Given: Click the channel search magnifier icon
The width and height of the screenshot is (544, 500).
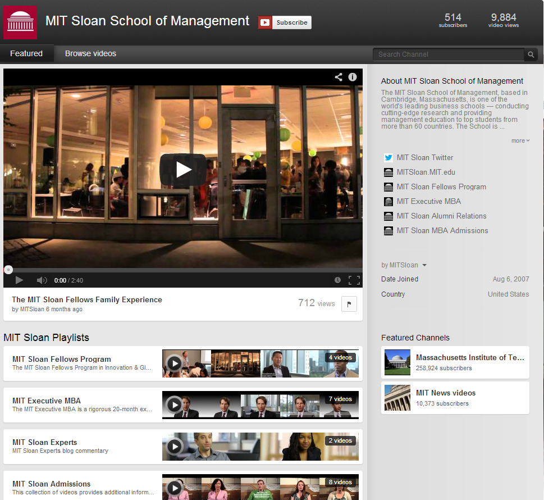Looking at the screenshot, I should click(x=530, y=54).
